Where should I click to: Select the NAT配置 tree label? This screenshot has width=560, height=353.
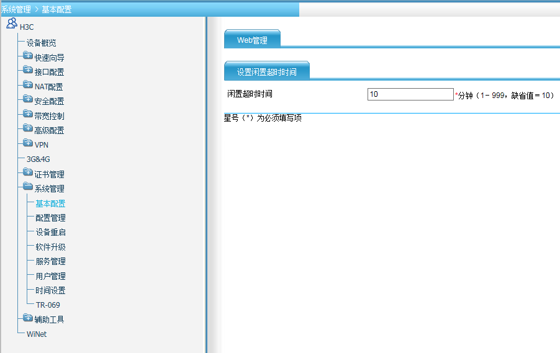(48, 87)
